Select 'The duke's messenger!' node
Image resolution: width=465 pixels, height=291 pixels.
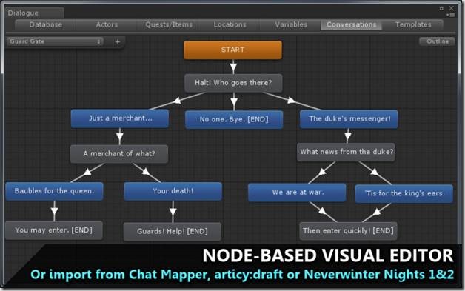pos(349,119)
